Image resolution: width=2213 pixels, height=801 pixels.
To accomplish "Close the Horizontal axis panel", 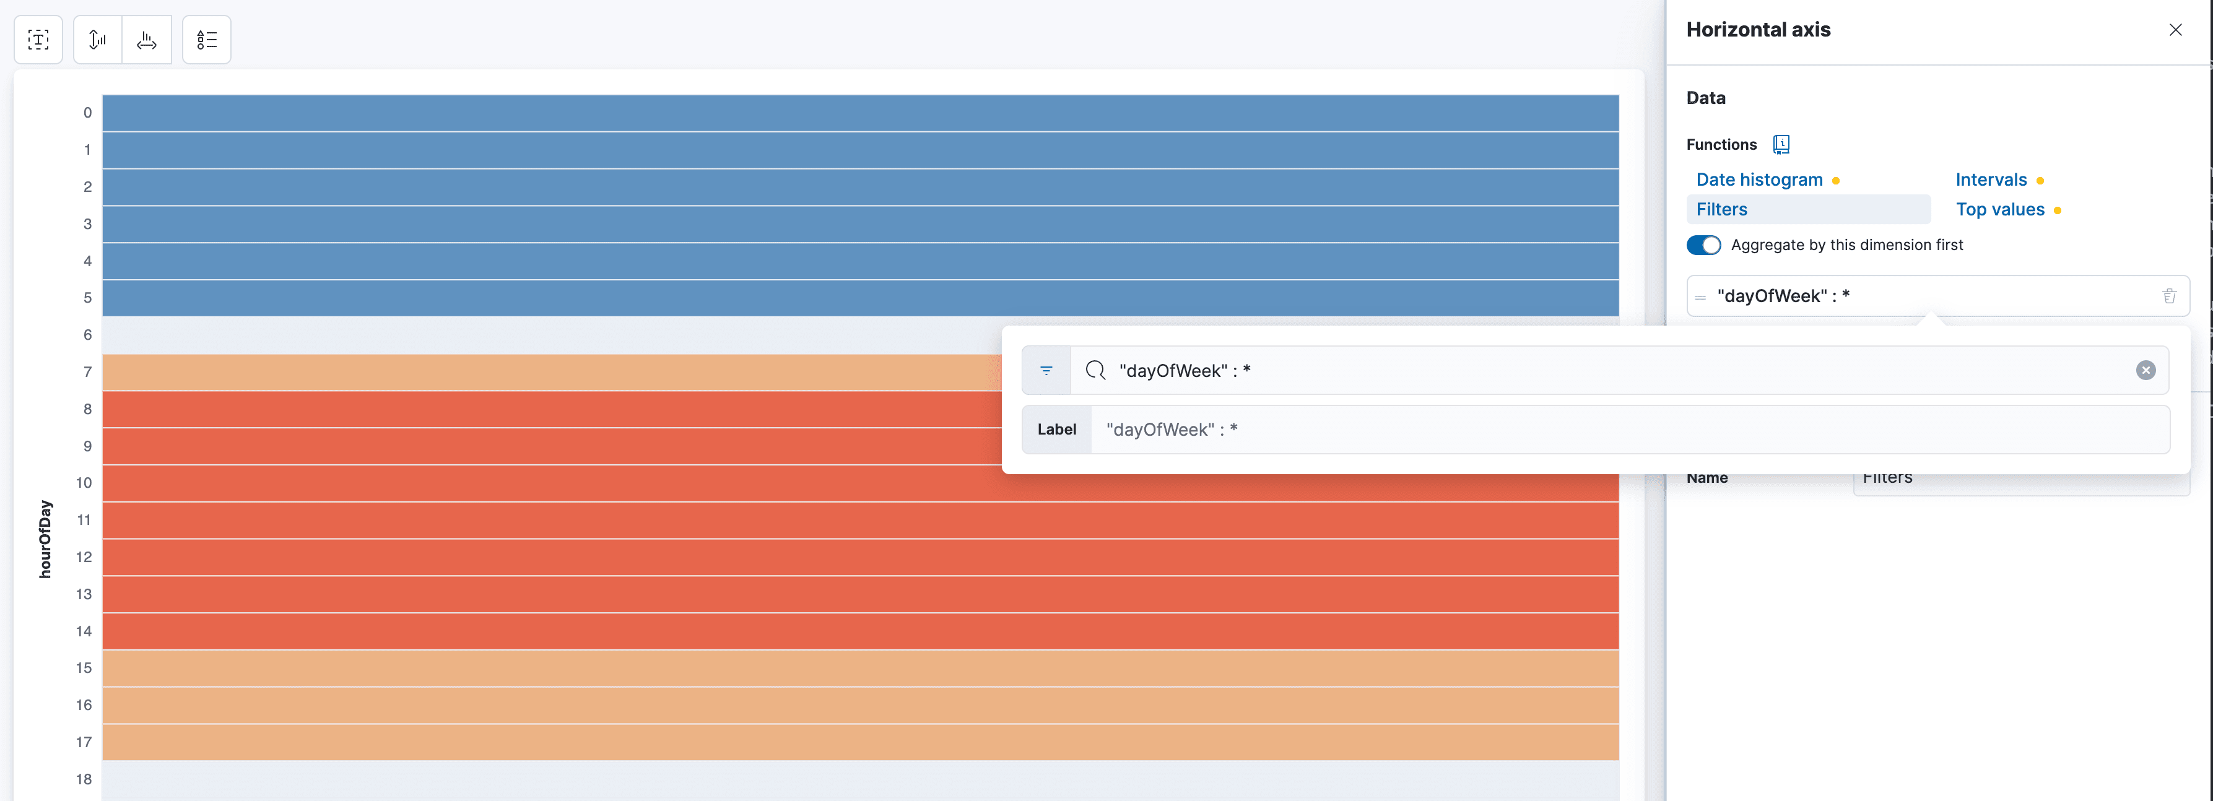I will coord(2175,29).
